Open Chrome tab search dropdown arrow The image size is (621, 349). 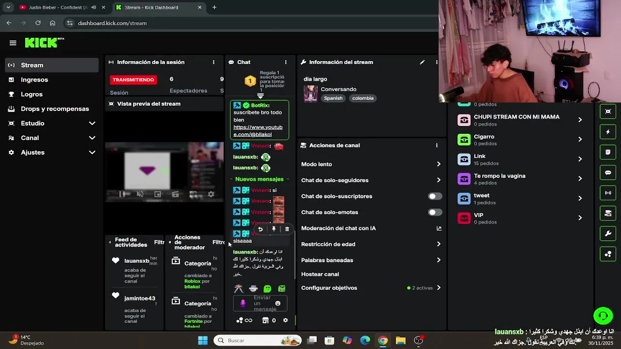[x=8, y=7]
